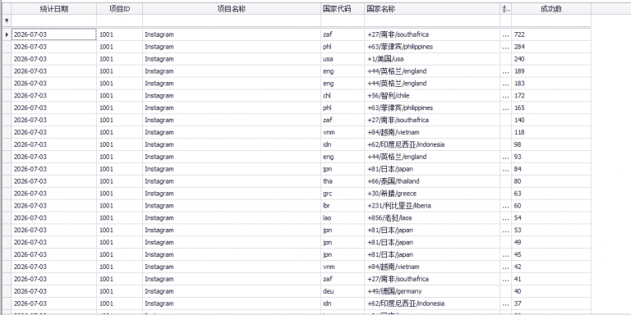
Task: Select the success count cell 37
Action: (551, 304)
